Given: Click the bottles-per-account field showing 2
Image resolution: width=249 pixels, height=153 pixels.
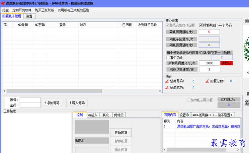Looking at the screenshot, I should [222, 57].
